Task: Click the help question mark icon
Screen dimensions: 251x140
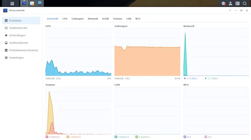Action: 230,10
